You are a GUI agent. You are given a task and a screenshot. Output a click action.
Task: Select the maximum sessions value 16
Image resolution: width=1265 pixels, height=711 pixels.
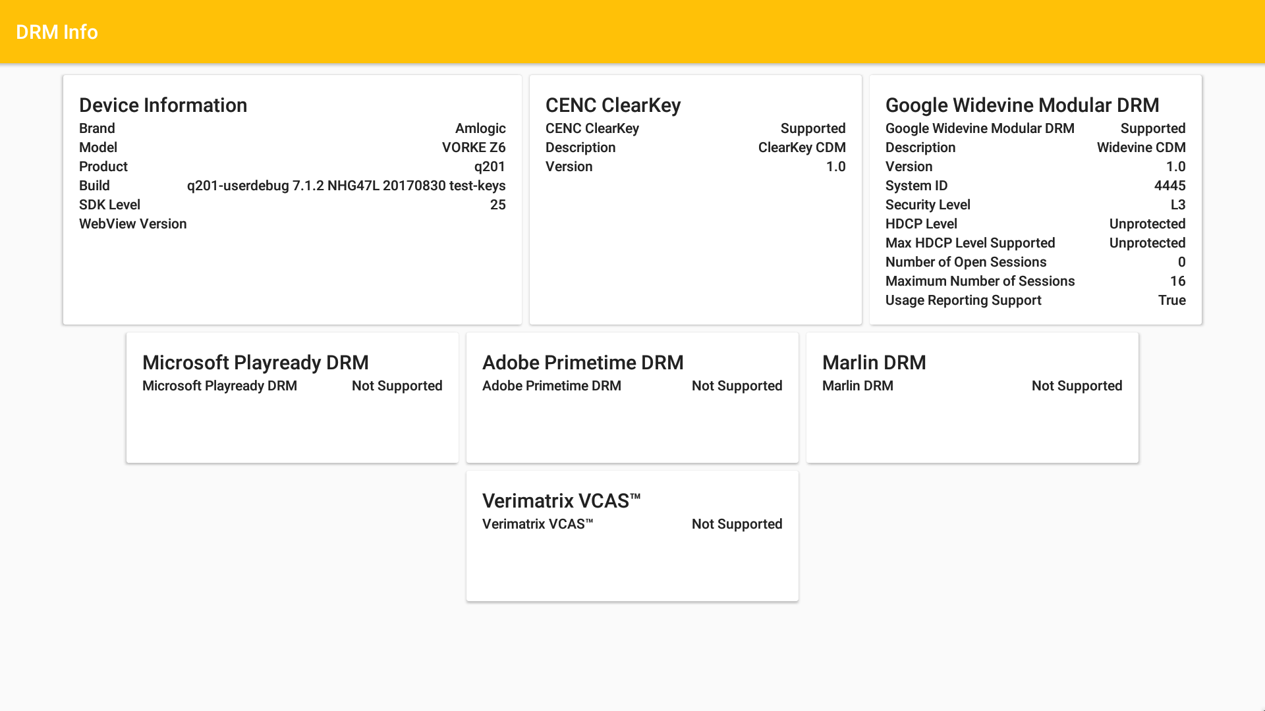[x=1178, y=281]
